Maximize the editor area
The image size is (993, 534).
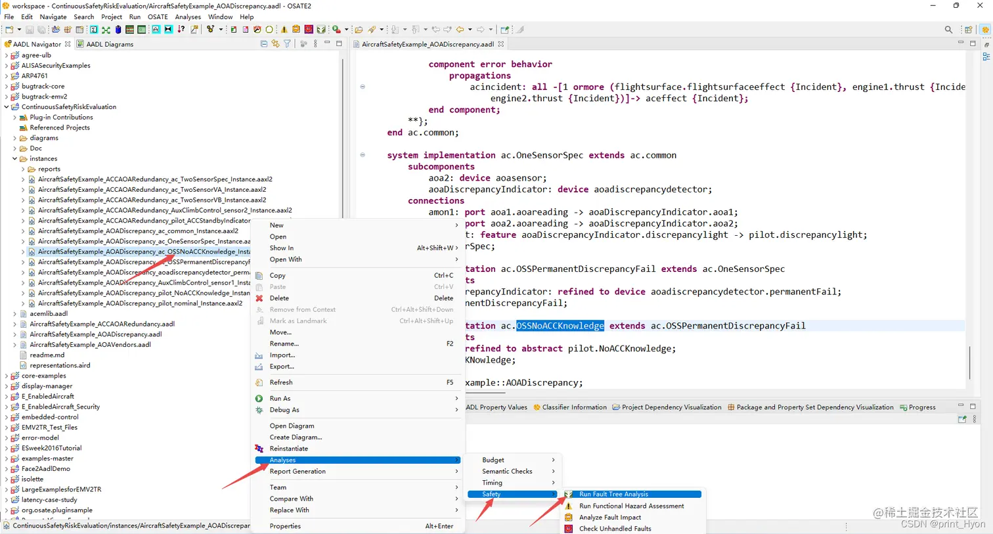(x=973, y=43)
